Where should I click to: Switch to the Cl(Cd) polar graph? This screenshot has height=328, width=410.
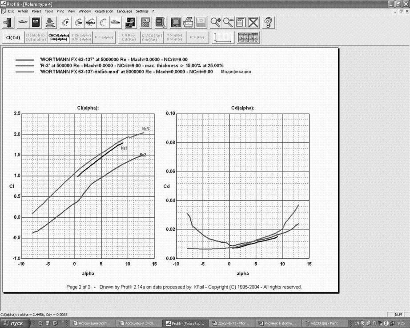point(12,38)
